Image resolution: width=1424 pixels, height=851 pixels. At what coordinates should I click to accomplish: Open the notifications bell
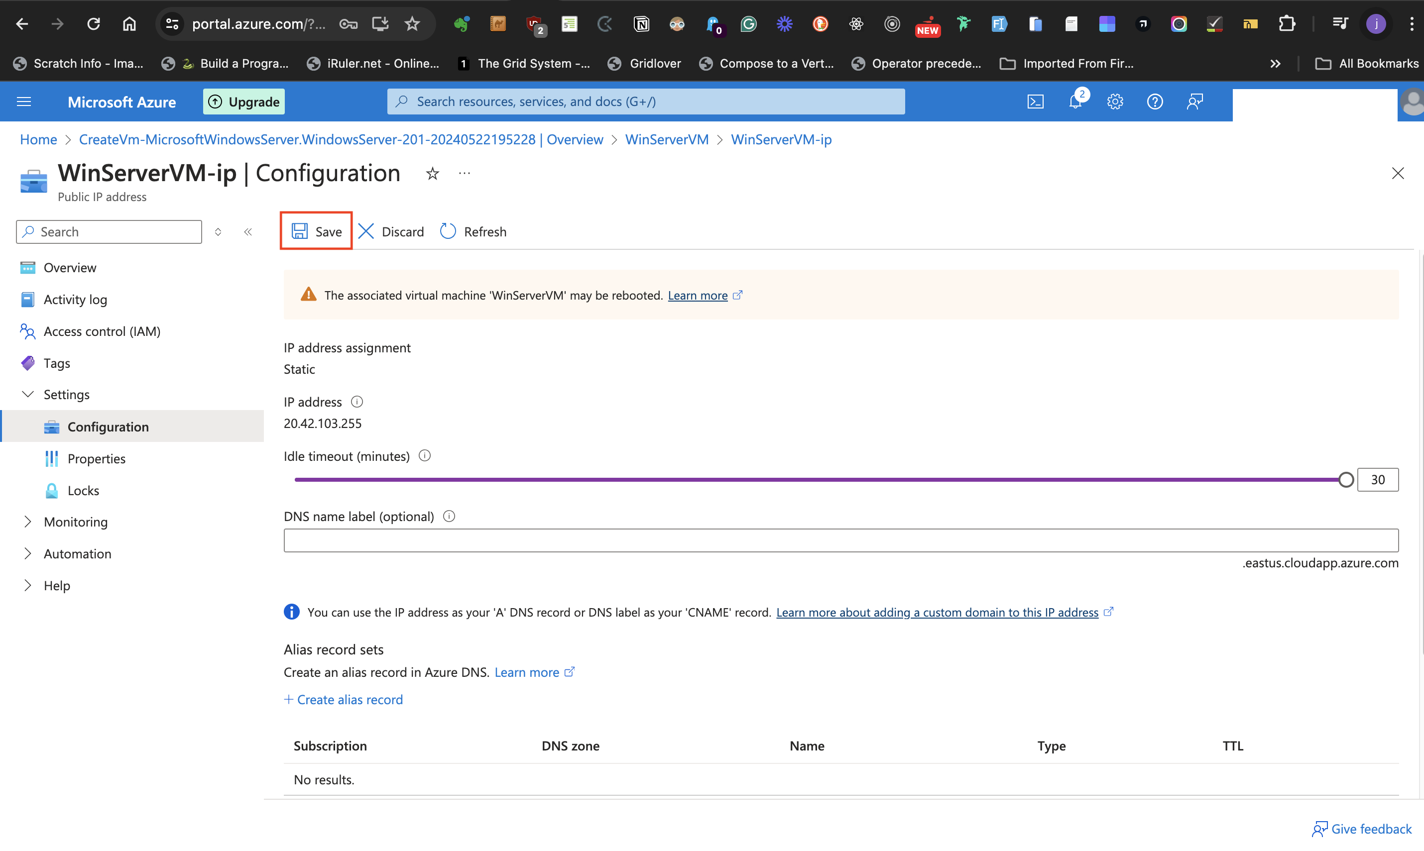1075,102
